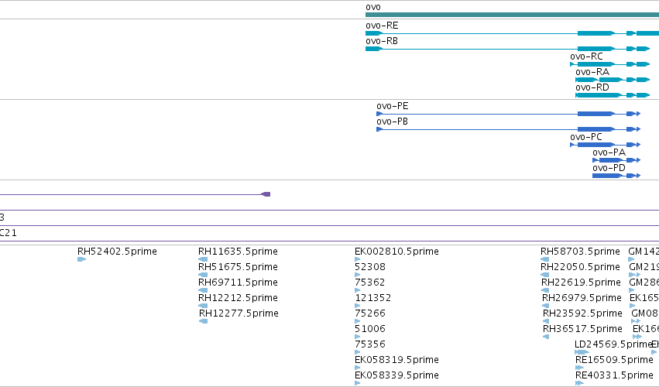
Task: Click the RH22050.5prime arrow glyph
Action: coord(545,275)
